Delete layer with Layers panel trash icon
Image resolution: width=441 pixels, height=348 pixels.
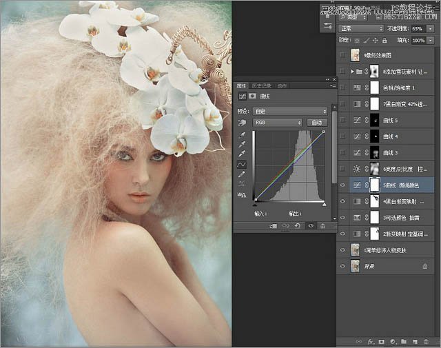pos(426,342)
